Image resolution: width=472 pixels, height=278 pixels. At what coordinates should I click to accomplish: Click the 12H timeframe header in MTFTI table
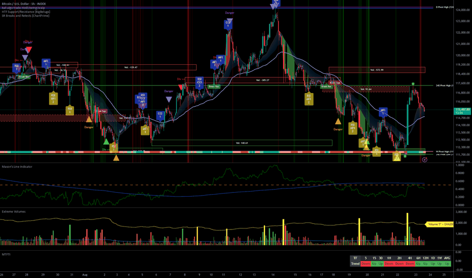pyautogui.click(x=425, y=258)
